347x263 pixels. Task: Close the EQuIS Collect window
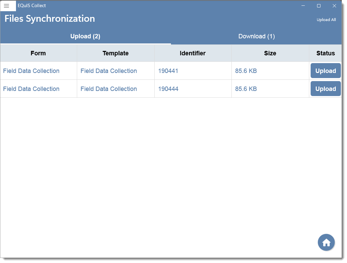tap(334, 6)
